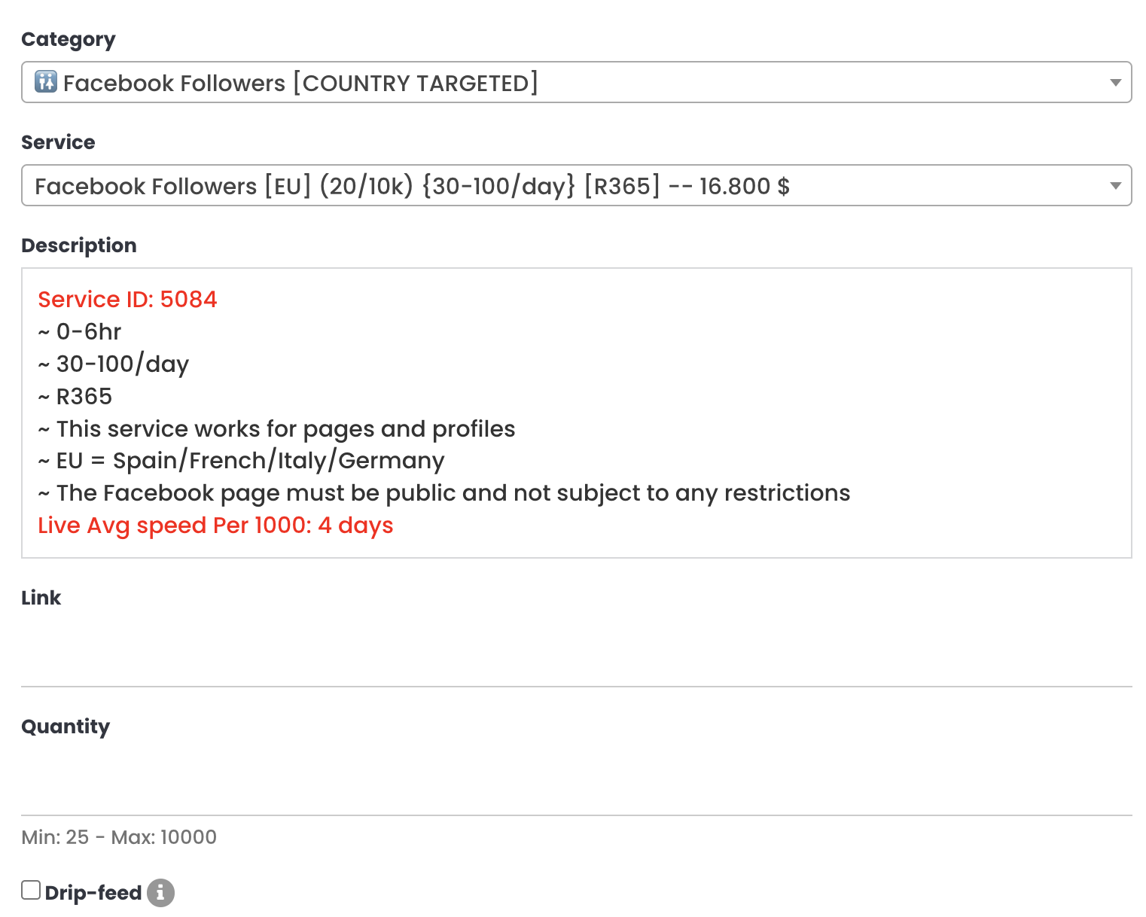
Task: Open the Category dropdown arrow
Action: [x=1116, y=83]
